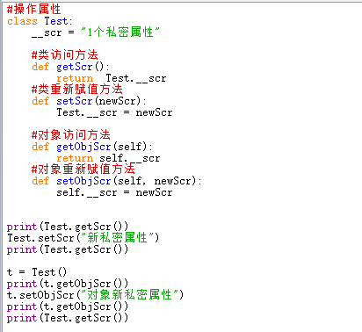Click the comment line #操作属性
The width and height of the screenshot is (362, 332).
point(33,10)
